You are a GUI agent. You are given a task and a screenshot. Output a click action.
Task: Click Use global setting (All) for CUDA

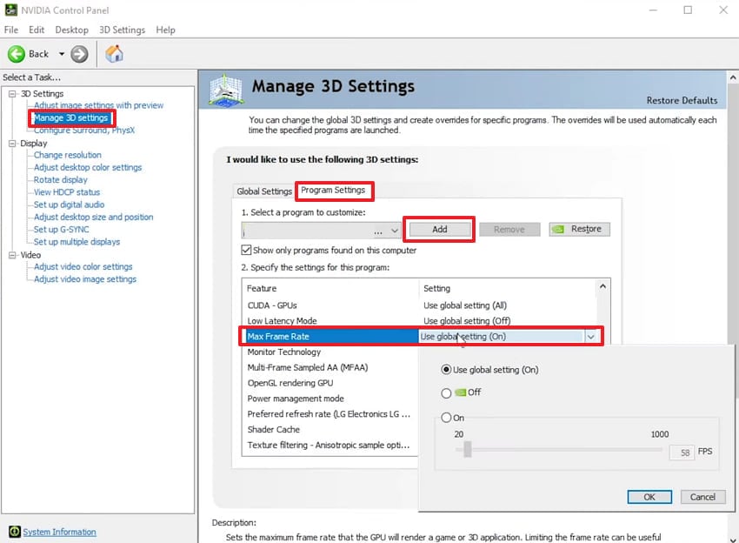465,305
